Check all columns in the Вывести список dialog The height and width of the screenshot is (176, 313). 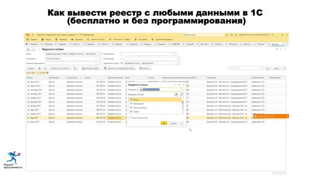tap(176, 94)
